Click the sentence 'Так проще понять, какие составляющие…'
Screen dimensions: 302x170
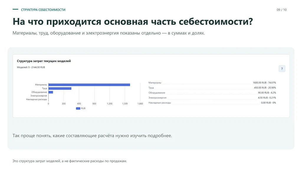[x=92, y=136]
